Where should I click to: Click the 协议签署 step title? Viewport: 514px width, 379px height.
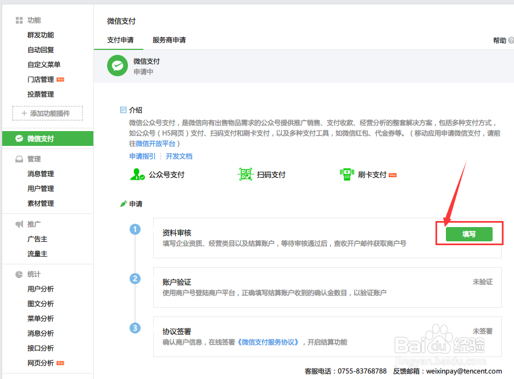[177, 331]
